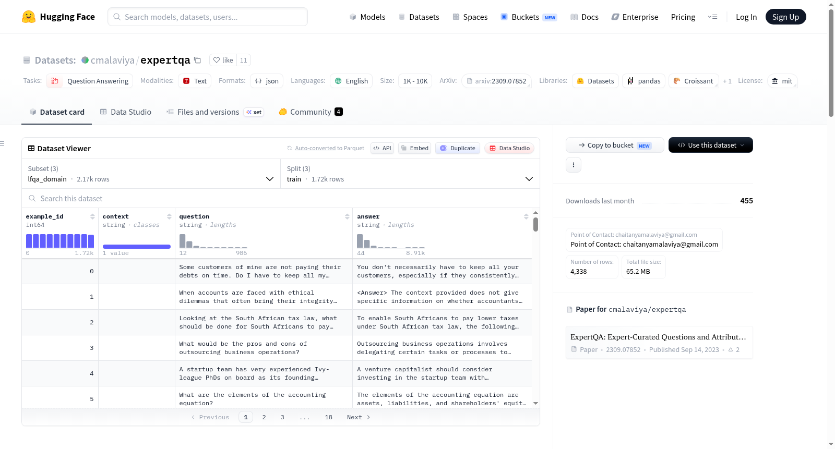Go to Models in top navigation
This screenshot has height=449, width=835.
pos(367,17)
